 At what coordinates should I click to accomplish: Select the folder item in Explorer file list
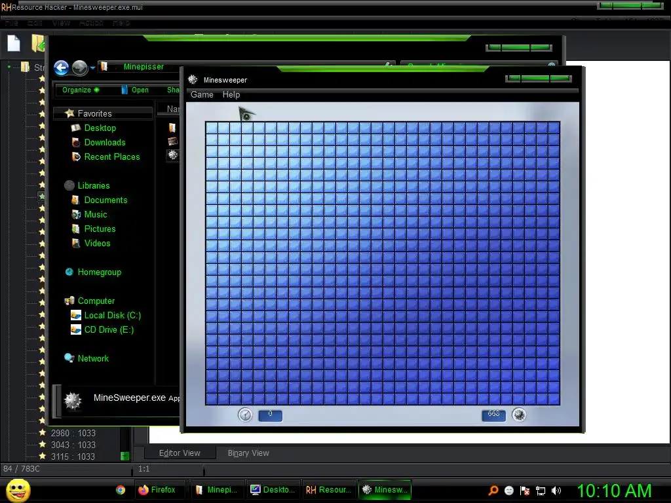point(172,128)
